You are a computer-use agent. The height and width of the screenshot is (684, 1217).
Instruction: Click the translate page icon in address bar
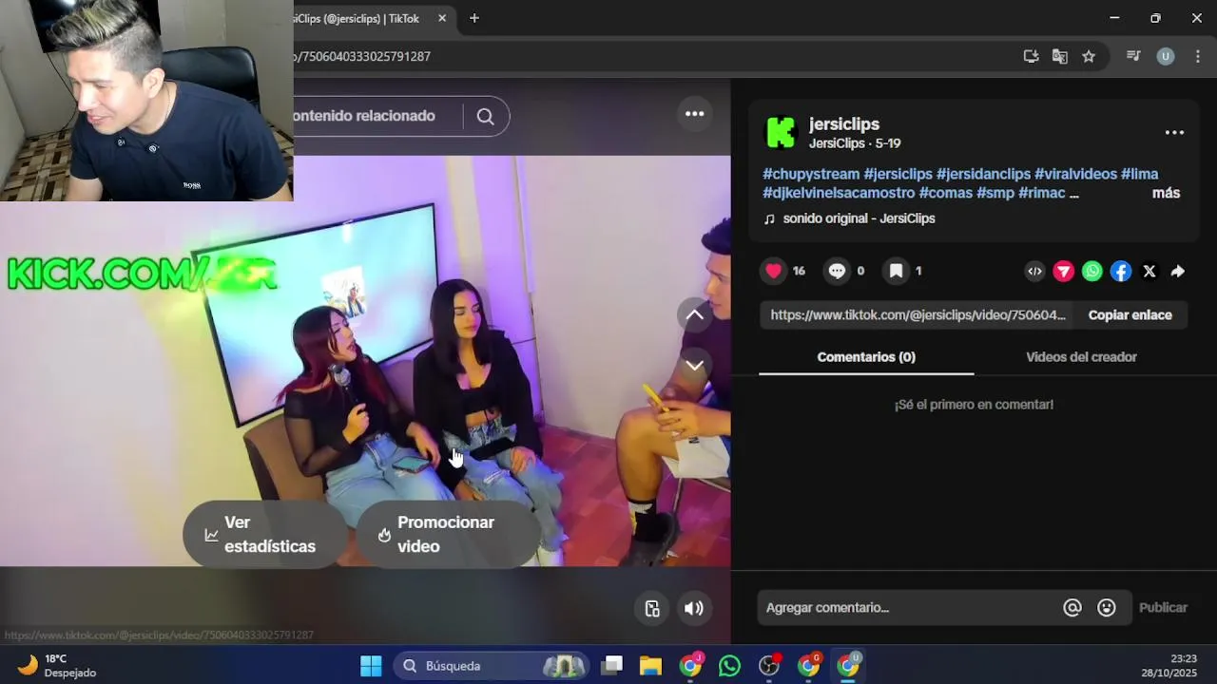(1059, 57)
